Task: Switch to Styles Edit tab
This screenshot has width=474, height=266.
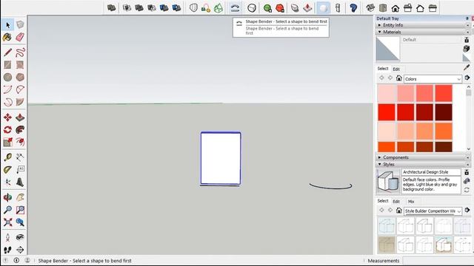Action: coord(396,201)
